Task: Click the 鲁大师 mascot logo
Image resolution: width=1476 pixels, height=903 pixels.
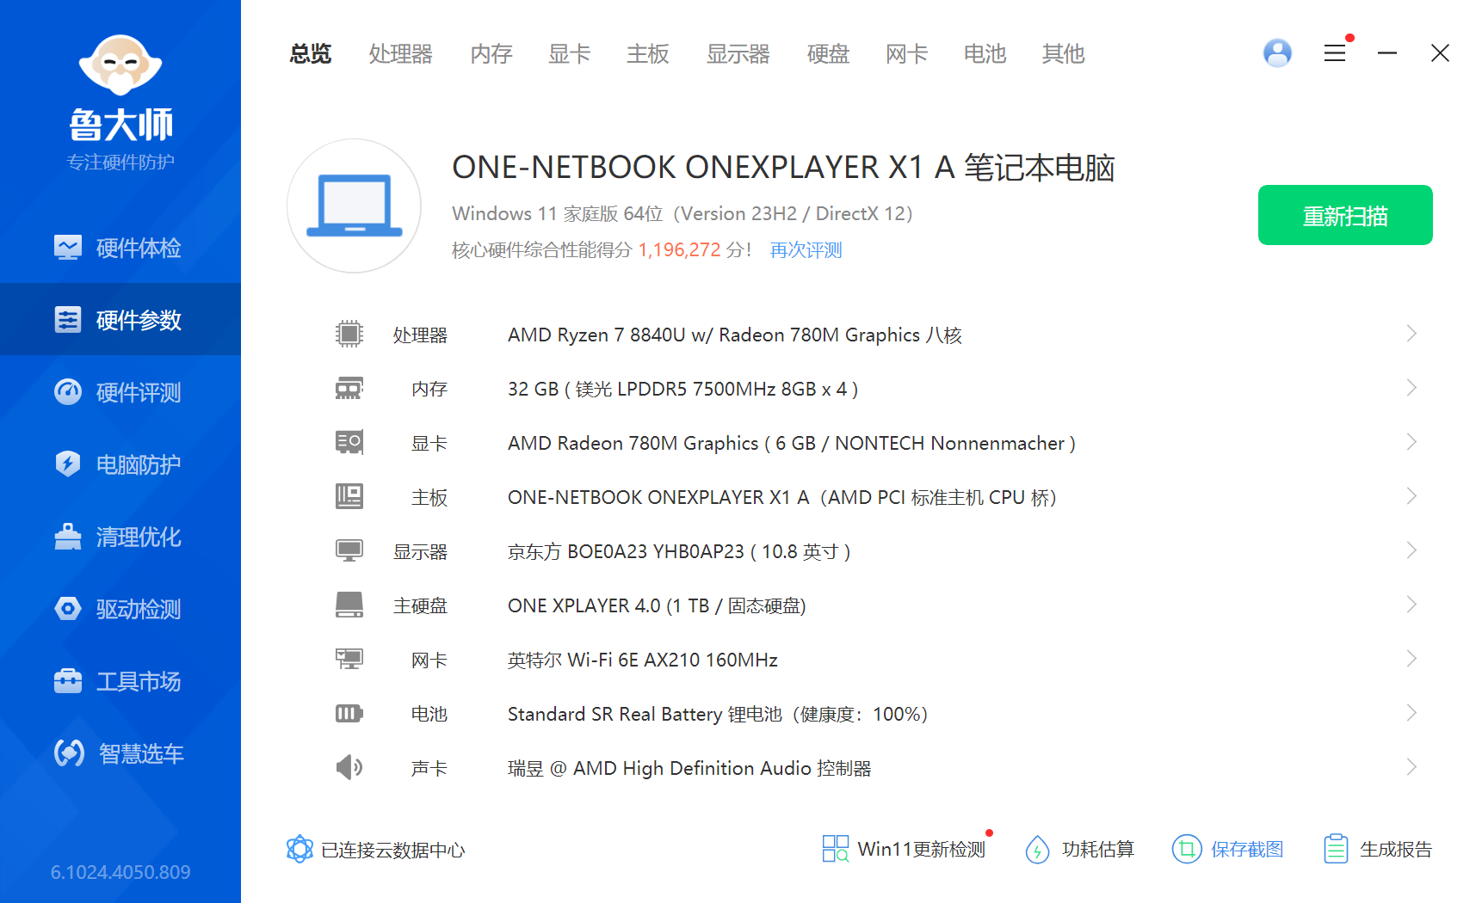Action: [120, 64]
